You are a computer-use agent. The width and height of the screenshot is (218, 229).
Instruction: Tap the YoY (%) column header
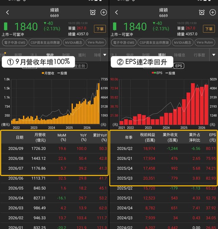(x=83, y=137)
